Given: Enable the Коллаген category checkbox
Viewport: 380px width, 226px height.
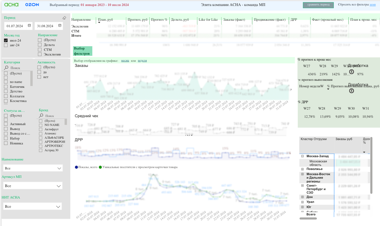Looking at the screenshot, I should pyautogui.click(x=6, y=96).
